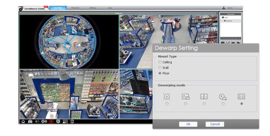Open the Settings tab
This screenshot has height=136, width=270.
click(x=92, y=7)
